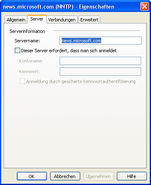This screenshot has height=185, width=151.
Task: Click the Servername label text
Action: click(27, 41)
